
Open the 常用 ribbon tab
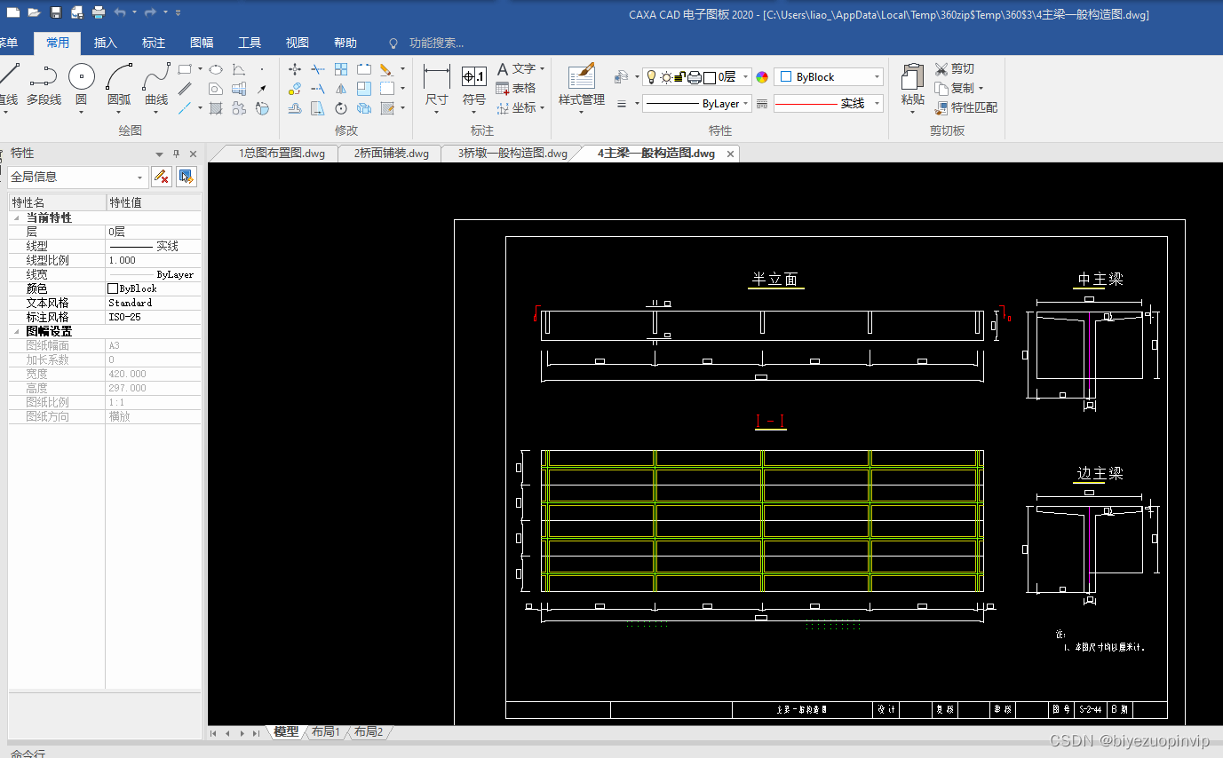[x=58, y=43]
